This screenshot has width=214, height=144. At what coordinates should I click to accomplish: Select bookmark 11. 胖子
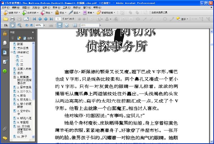click(x=22, y=137)
